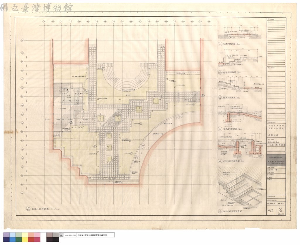This screenshot has height=245, width=300.
Task: Click the pale yellow swatch in top row
Action: [25, 235]
